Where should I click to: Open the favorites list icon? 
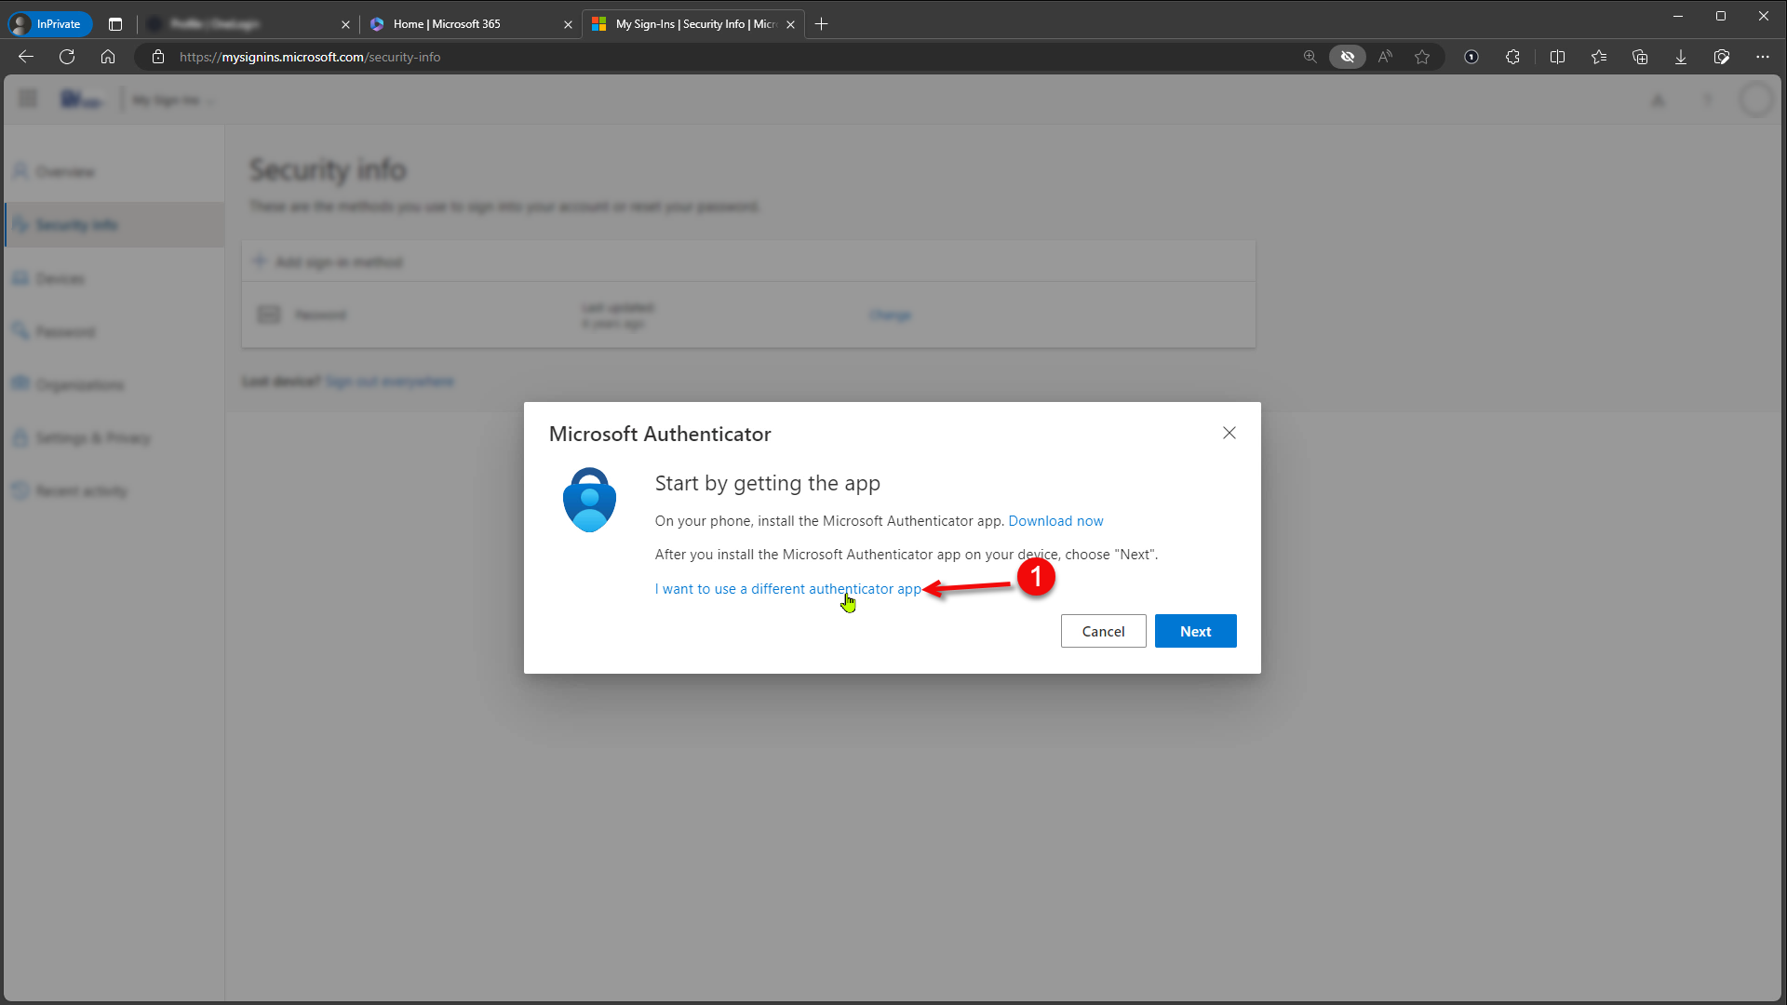(x=1599, y=57)
